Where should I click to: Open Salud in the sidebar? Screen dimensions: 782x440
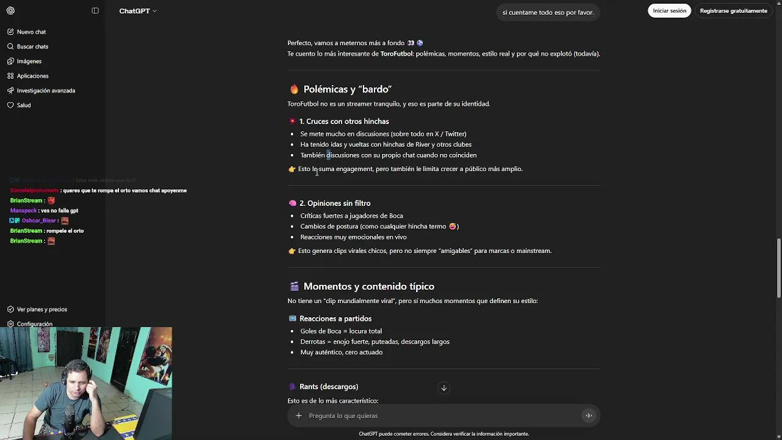[x=24, y=105]
